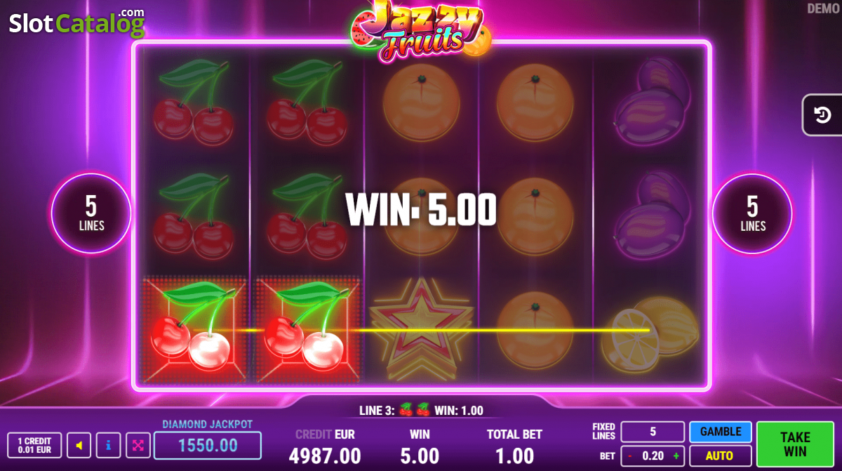The width and height of the screenshot is (842, 471).
Task: Mute sound with speaker icon
Action: click(79, 445)
